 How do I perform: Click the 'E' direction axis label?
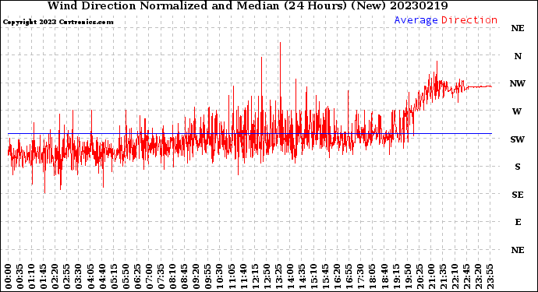tap(518, 222)
